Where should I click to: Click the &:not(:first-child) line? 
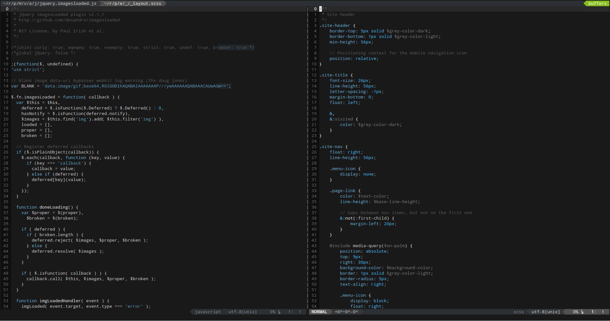coord(367,218)
